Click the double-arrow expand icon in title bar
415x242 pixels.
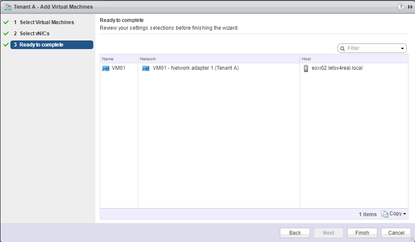[410, 7]
